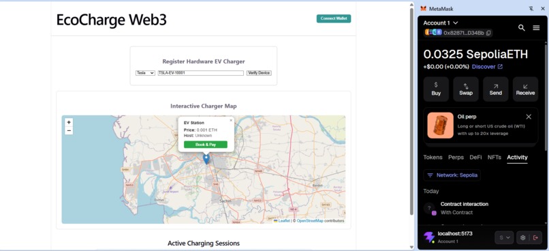Click the 0.0325 SepoliaETH balance

(475, 54)
